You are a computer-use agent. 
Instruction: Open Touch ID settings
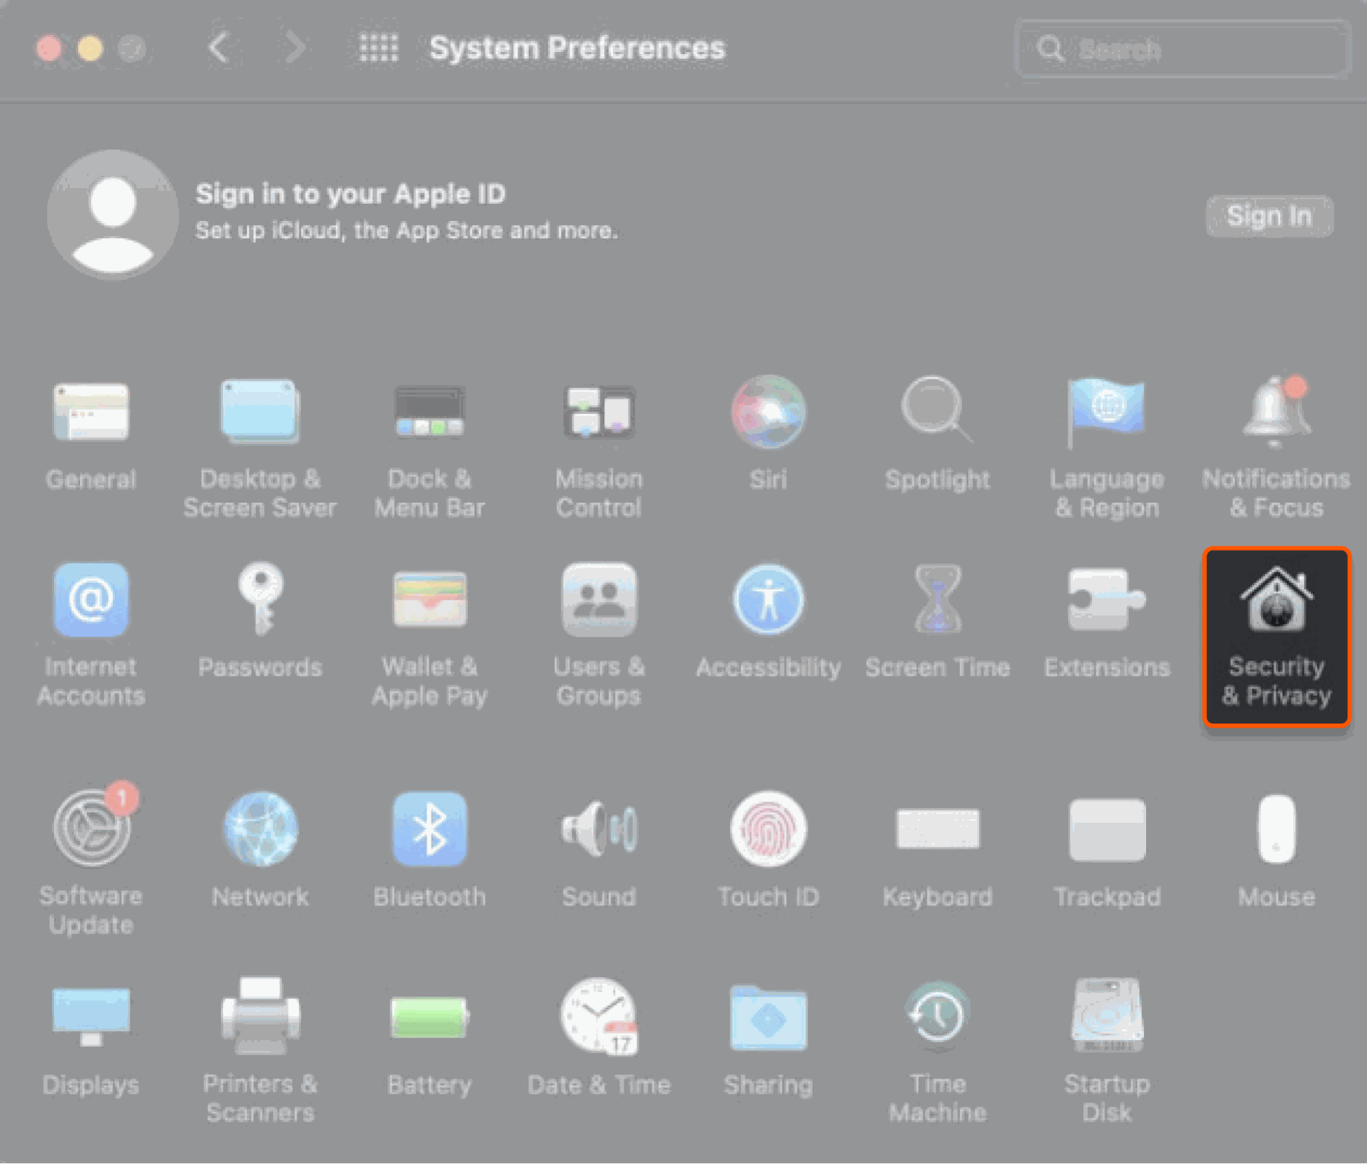(769, 850)
